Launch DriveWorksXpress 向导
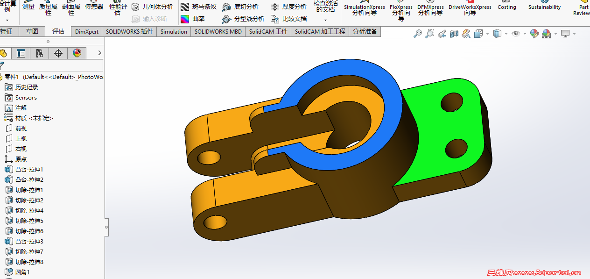 [x=470, y=8]
